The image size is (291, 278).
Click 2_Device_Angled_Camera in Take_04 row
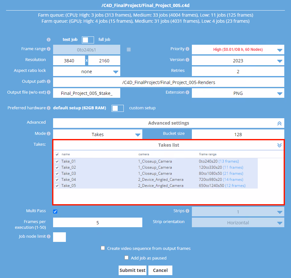pyautogui.click(x=161, y=180)
